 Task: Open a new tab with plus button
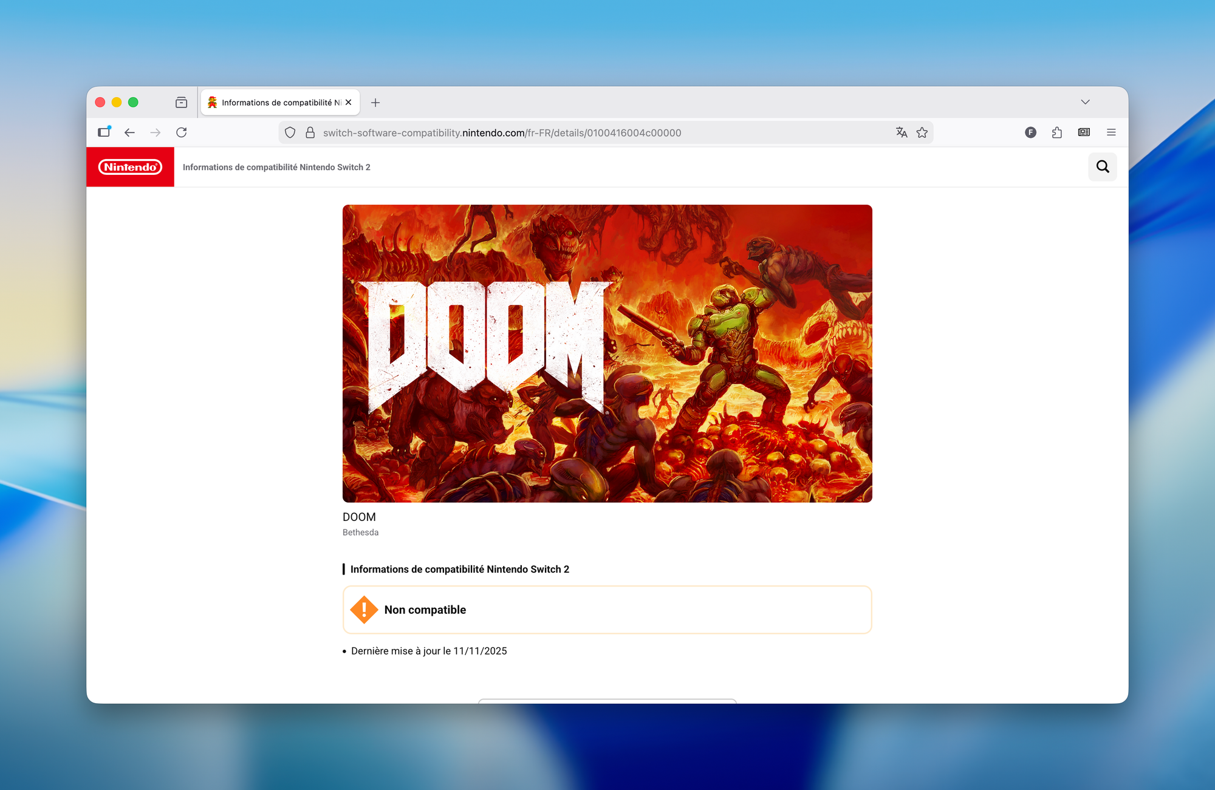coord(375,103)
